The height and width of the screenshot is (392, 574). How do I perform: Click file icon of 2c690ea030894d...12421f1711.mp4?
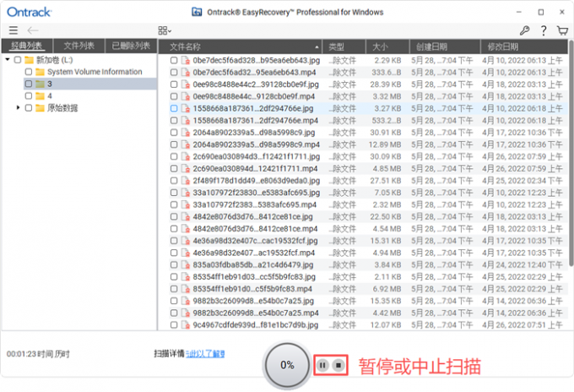(186, 169)
